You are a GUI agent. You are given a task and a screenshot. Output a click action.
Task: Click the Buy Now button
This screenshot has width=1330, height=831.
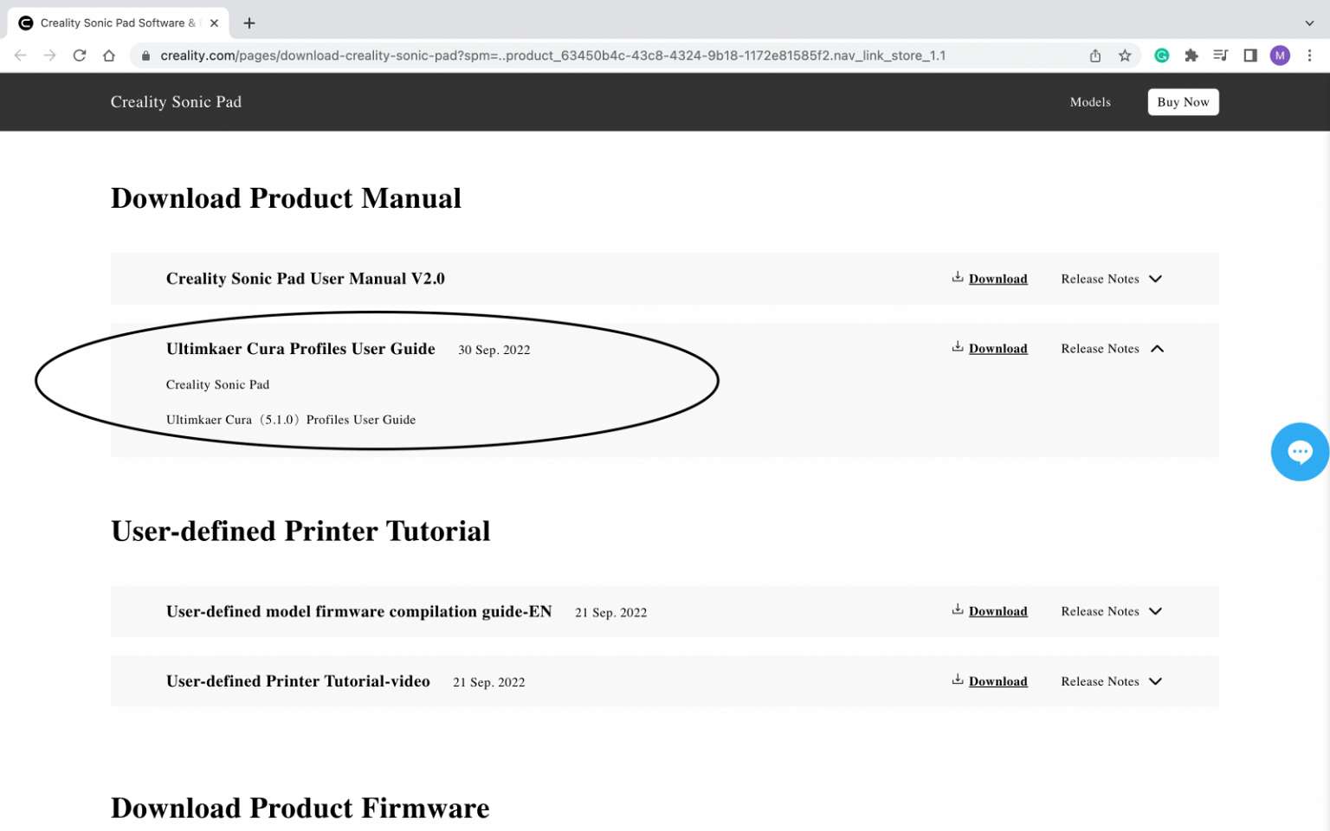tap(1183, 102)
